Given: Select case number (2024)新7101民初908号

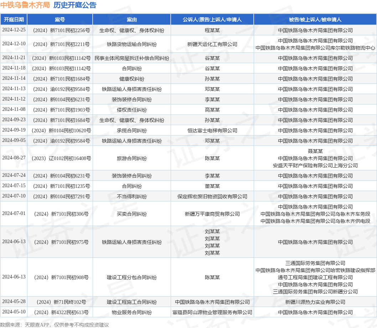Looking at the screenshot, I should [x=61, y=277].
